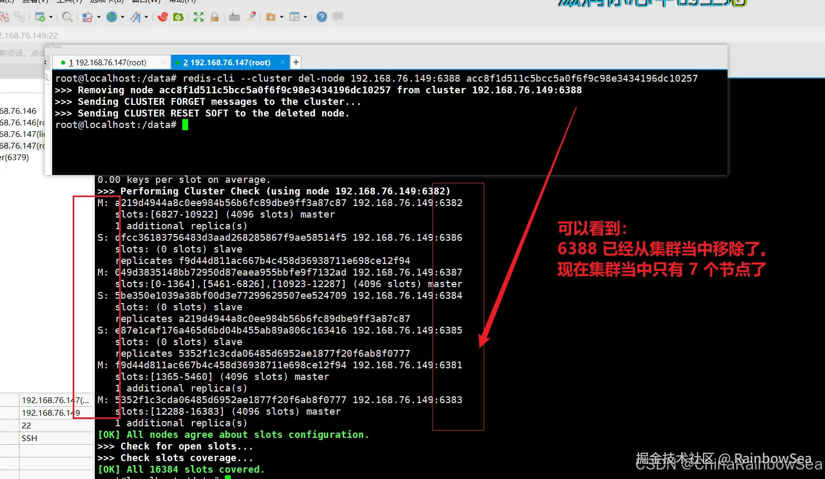825x479 pixels.
Task: Expand the session properties dropdown arrow
Action: point(51,17)
